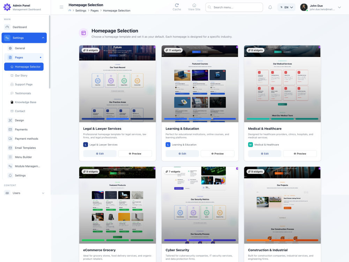Click the green M Medical category badge
This screenshot has width=349, height=262.
(250, 145)
